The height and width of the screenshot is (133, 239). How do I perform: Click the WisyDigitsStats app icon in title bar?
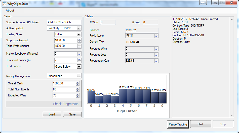(x=4, y=4)
